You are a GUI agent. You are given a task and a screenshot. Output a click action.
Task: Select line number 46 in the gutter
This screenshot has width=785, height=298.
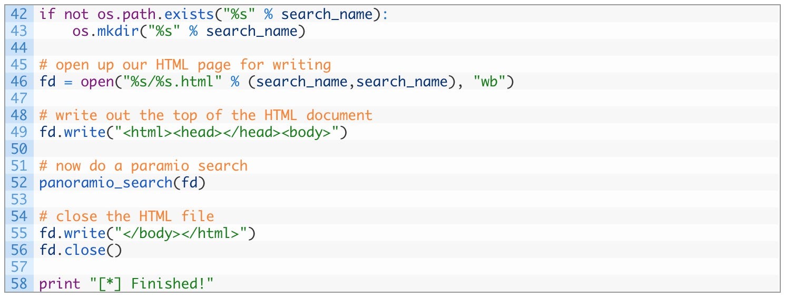click(18, 82)
